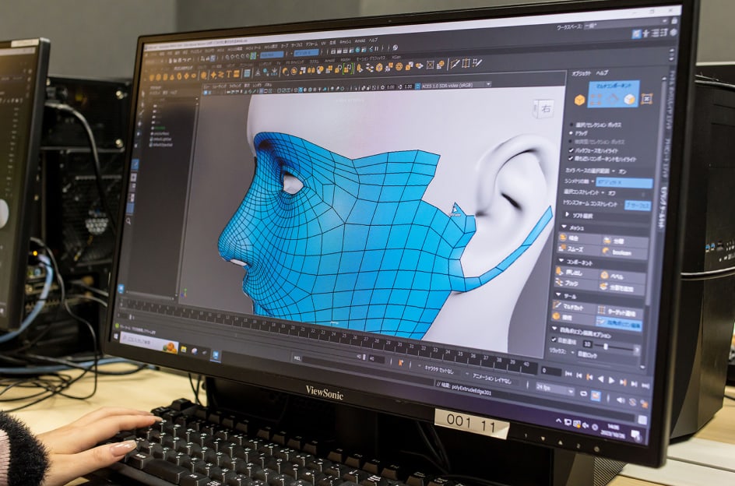Select the ベベル (Bevel) component tool
Viewport: 735px width, 486px height.
pos(623,276)
